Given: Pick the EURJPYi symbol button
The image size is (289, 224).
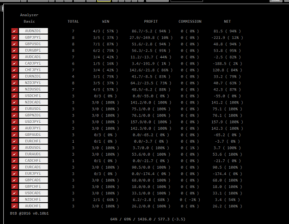Looking at the screenshot, I should pos(33,173).
